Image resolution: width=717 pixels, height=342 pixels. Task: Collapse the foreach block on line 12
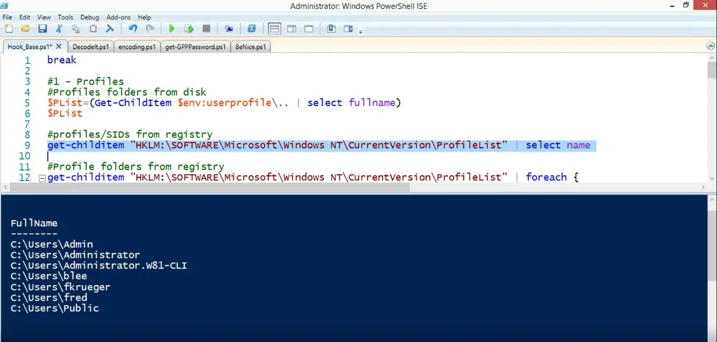[42, 178]
